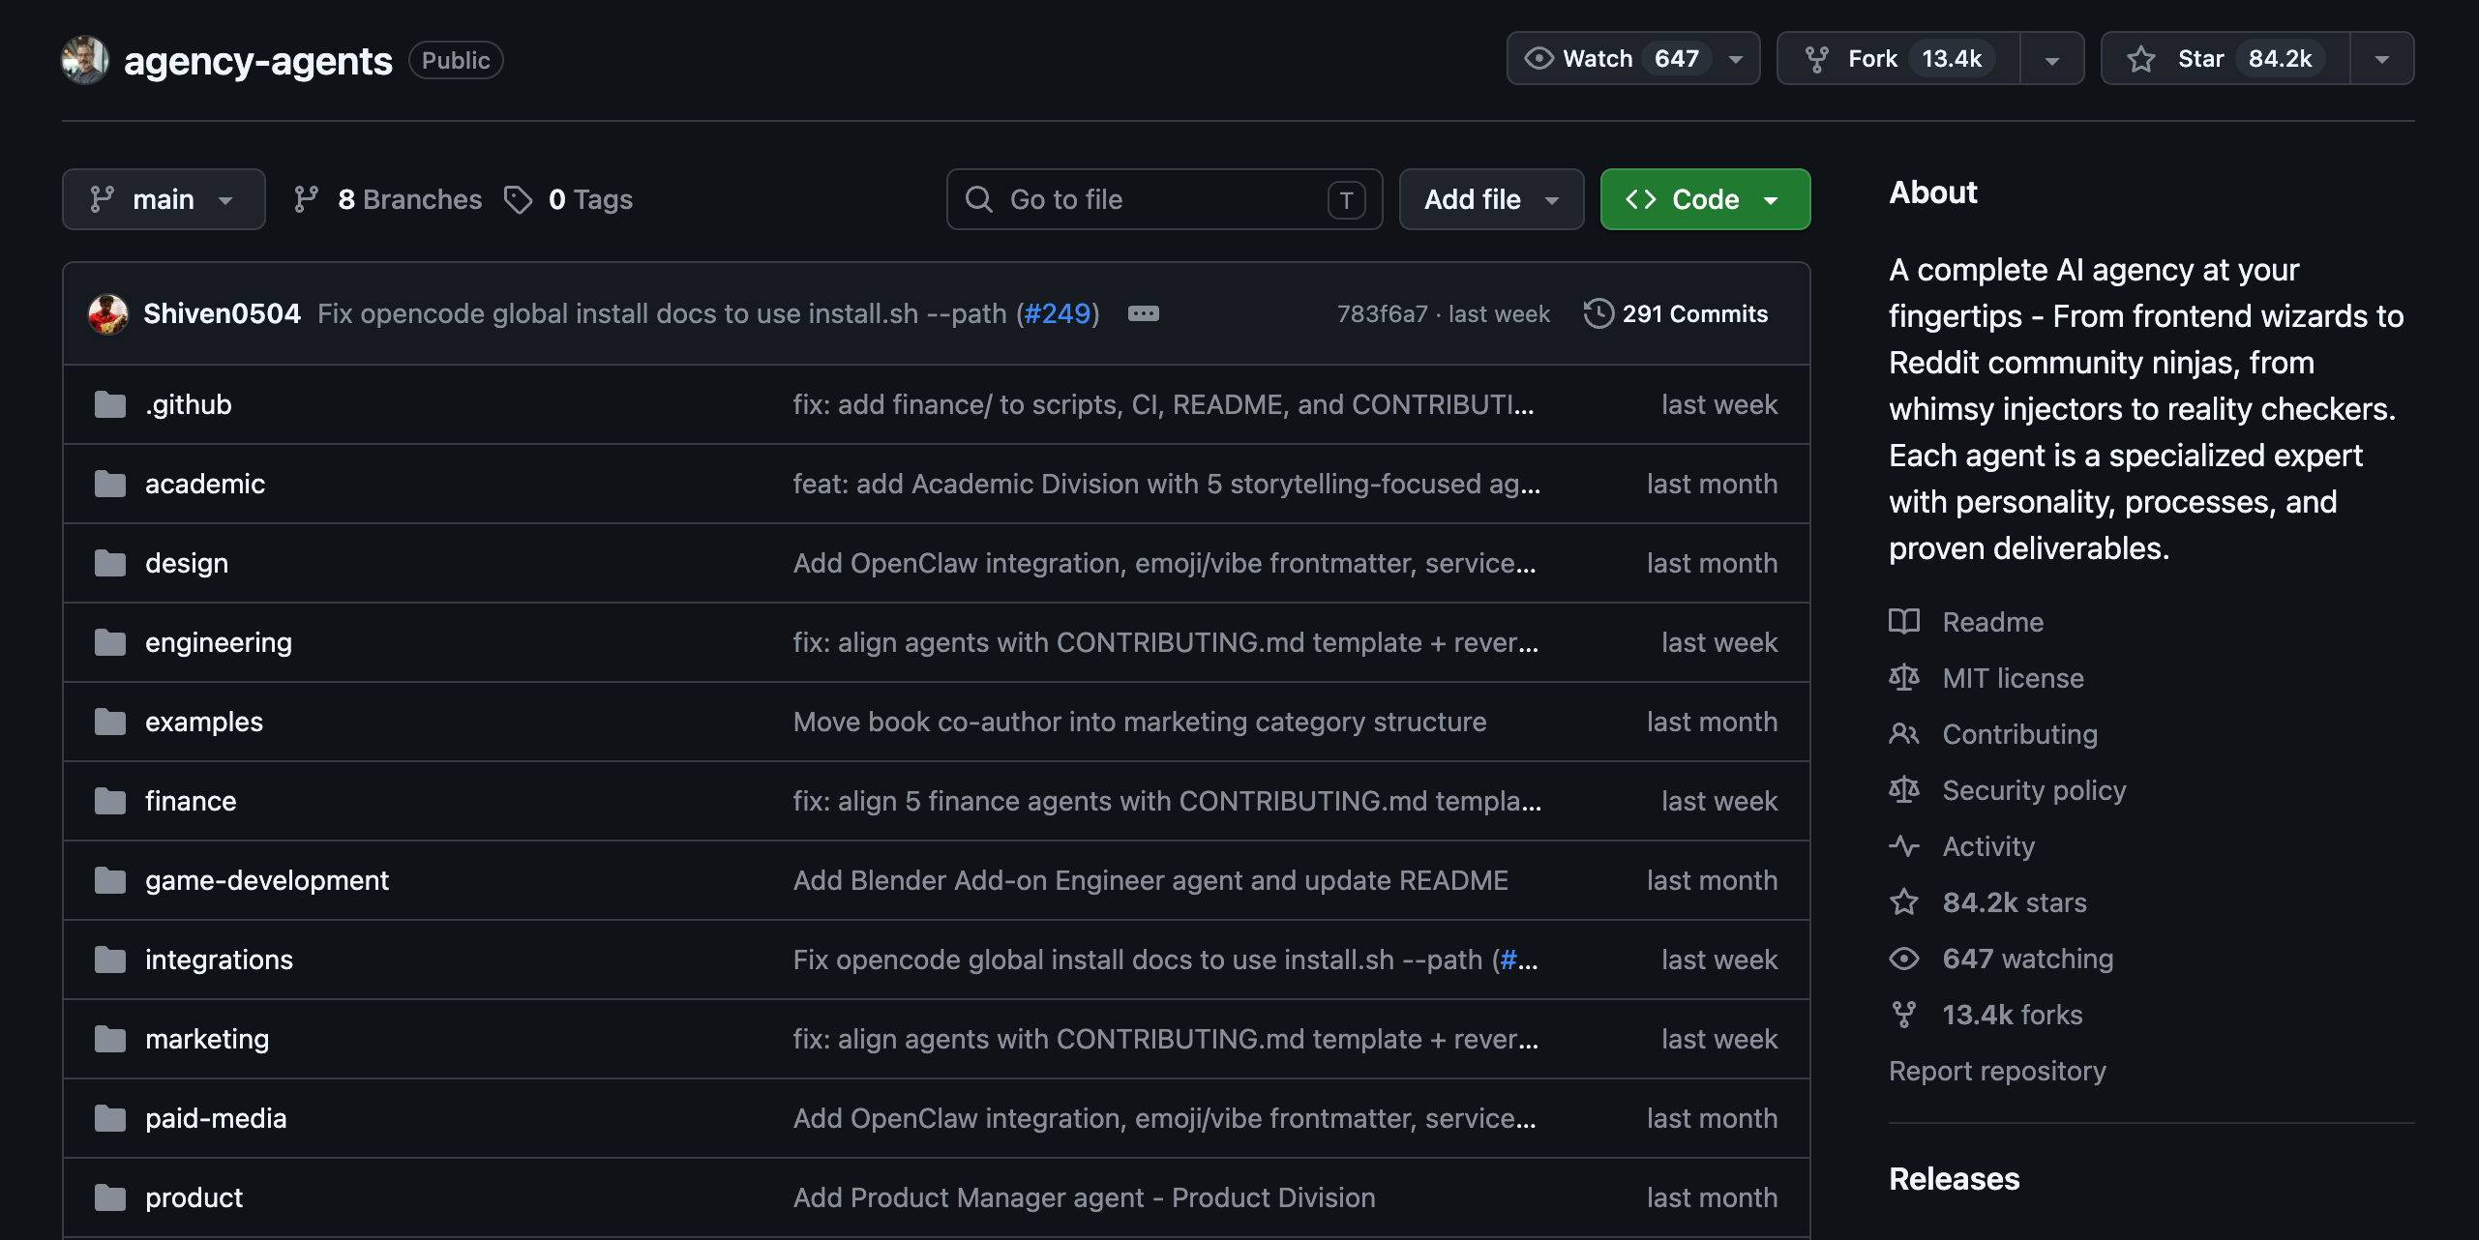
Task: Open the main branch selector
Action: [x=164, y=199]
